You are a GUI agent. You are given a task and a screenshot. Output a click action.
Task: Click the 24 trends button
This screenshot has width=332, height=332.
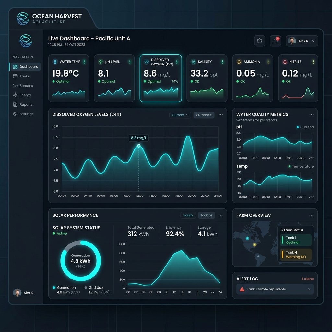pyautogui.click(x=204, y=115)
